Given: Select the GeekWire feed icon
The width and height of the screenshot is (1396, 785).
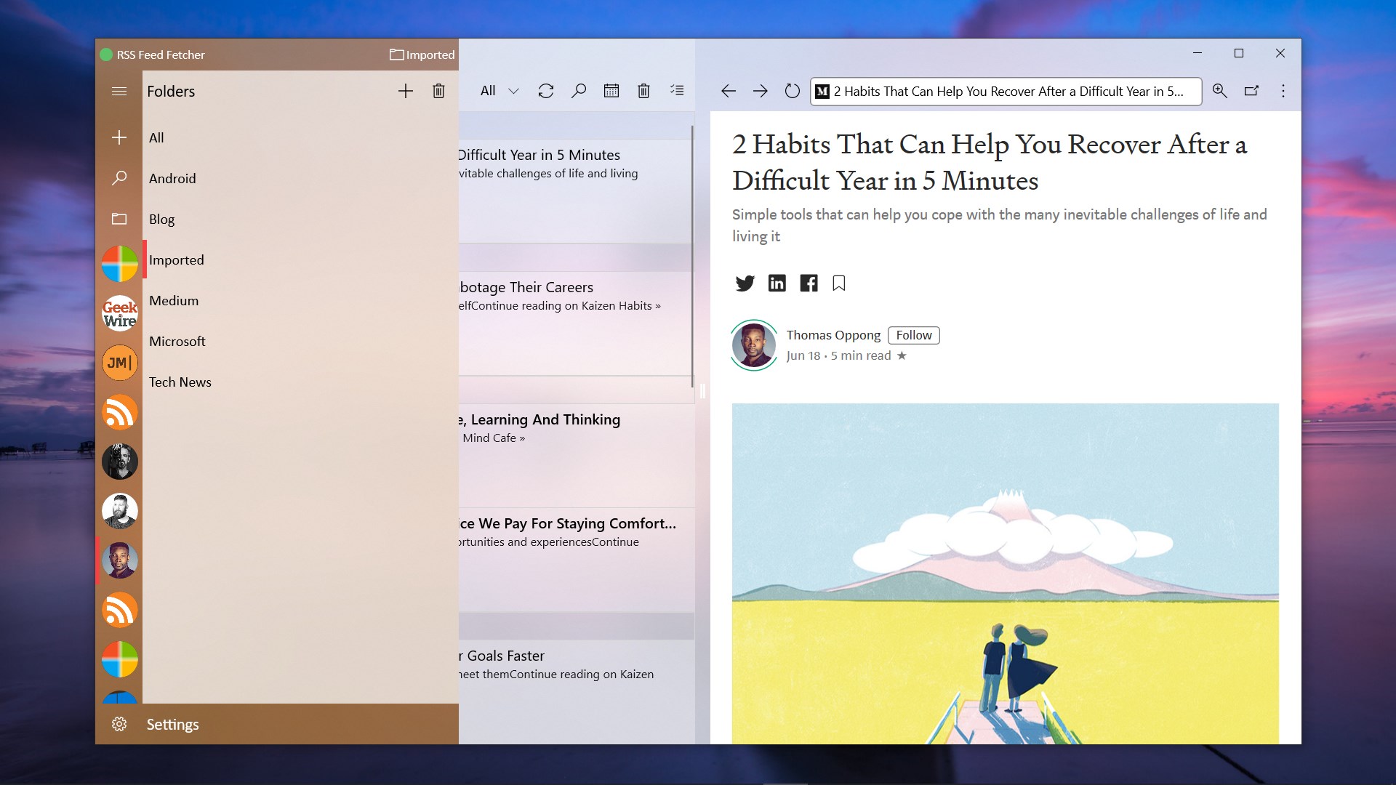Looking at the screenshot, I should click(120, 313).
